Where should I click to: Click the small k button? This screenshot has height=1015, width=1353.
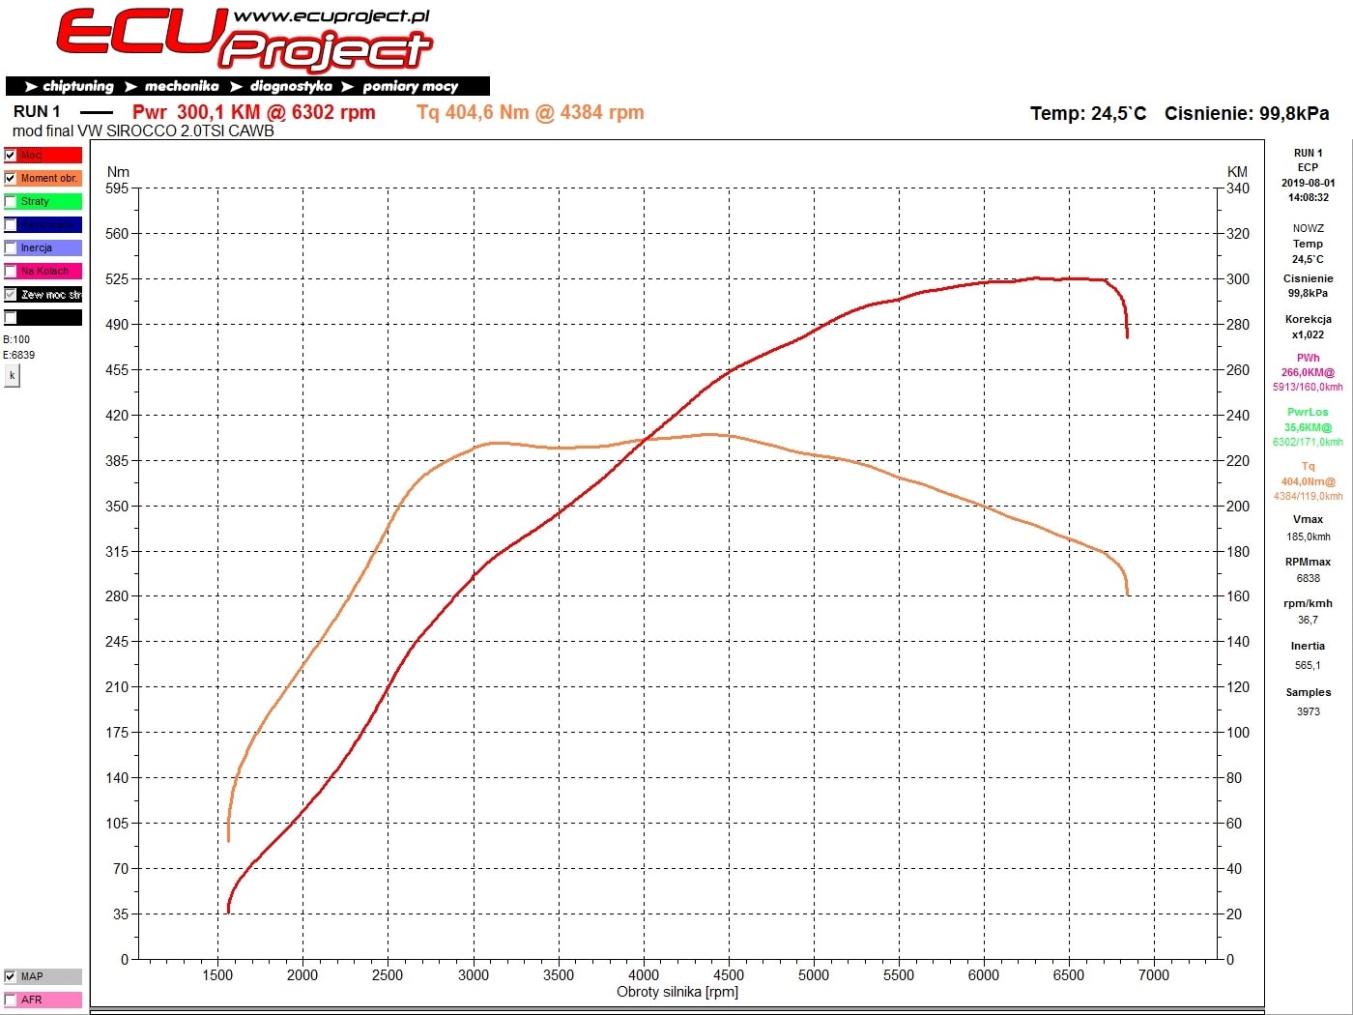(x=12, y=376)
